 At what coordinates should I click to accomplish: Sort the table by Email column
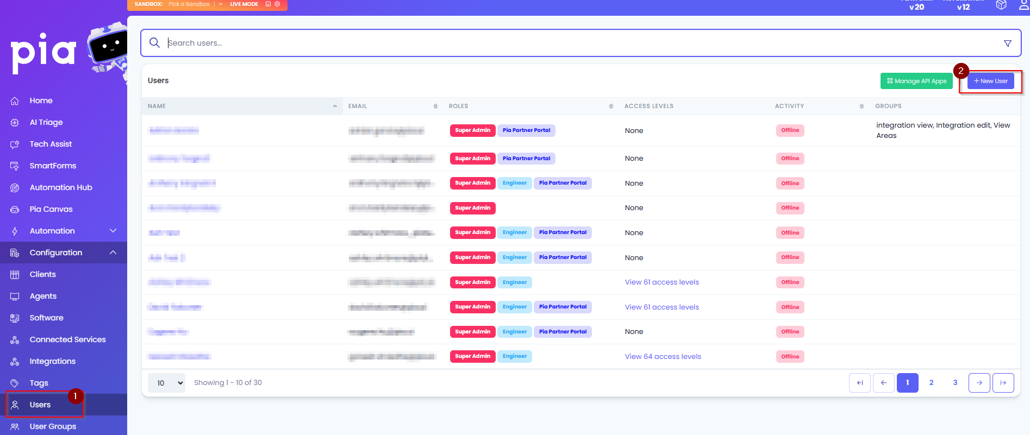435,106
